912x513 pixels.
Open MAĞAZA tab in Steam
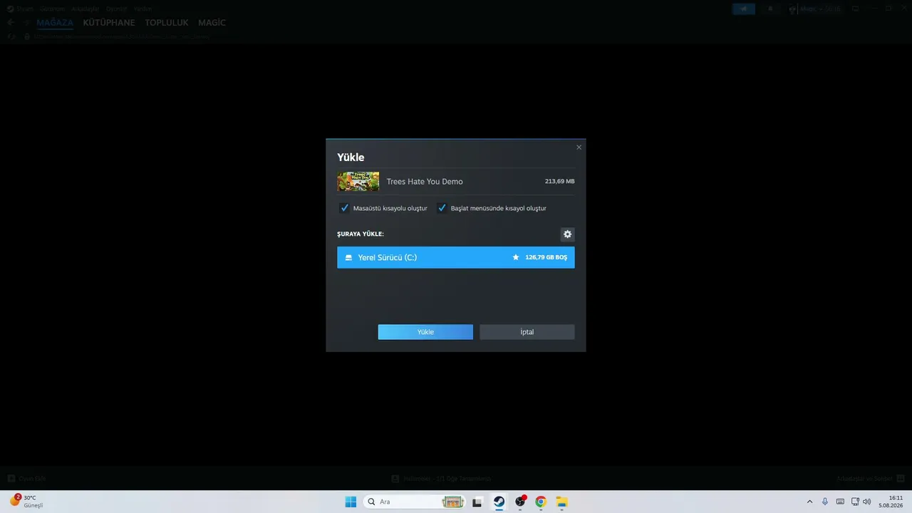click(x=55, y=23)
